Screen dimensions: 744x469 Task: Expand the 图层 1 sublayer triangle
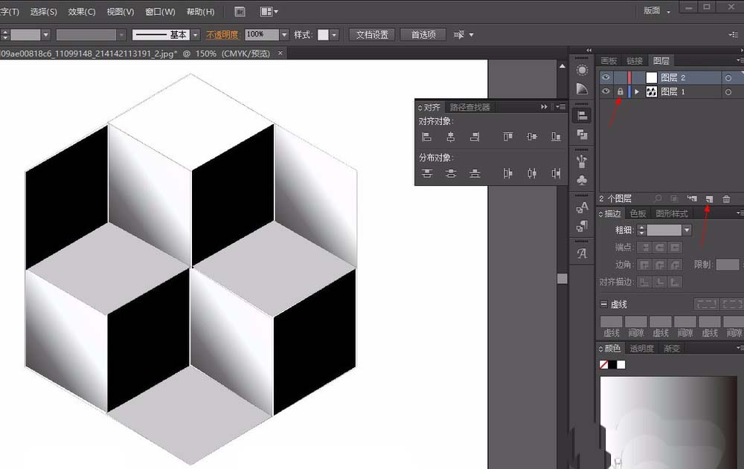[x=637, y=91]
